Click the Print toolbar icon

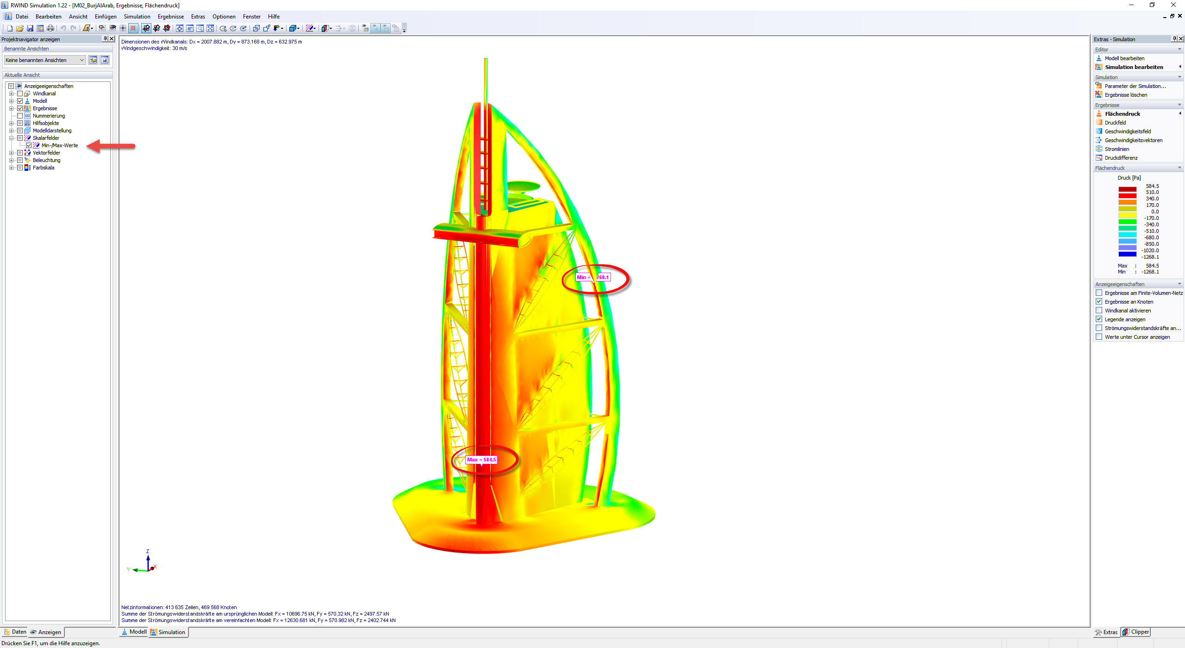pyautogui.click(x=50, y=29)
